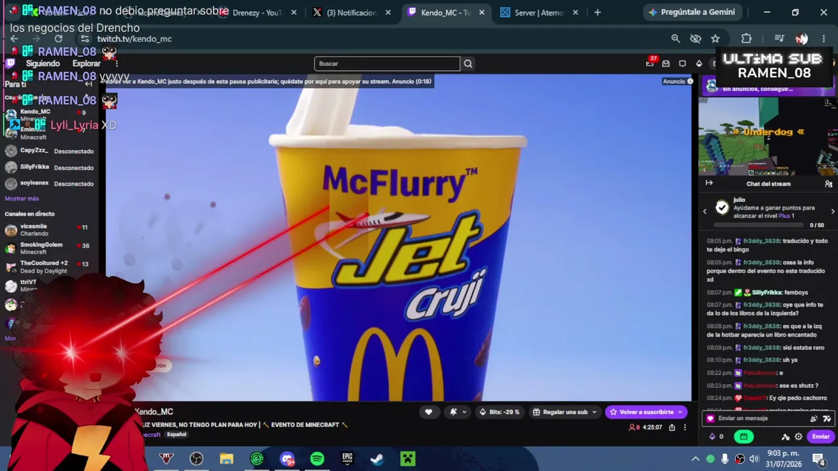Switch to the Drenezy - YouTube tab
Image resolution: width=838 pixels, height=471 pixels.
pos(257,12)
